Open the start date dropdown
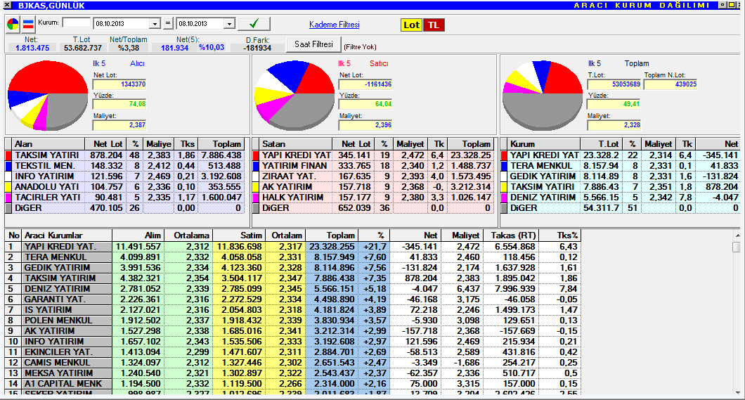This screenshot has height=400, width=745. pos(155,24)
